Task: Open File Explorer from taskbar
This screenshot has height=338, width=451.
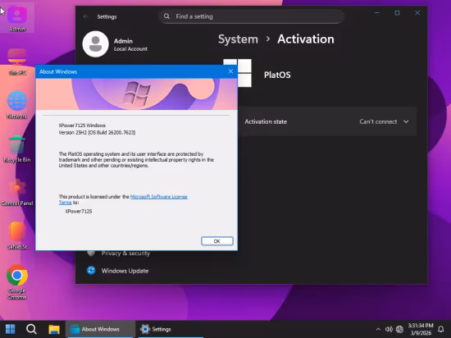Action: point(54,329)
